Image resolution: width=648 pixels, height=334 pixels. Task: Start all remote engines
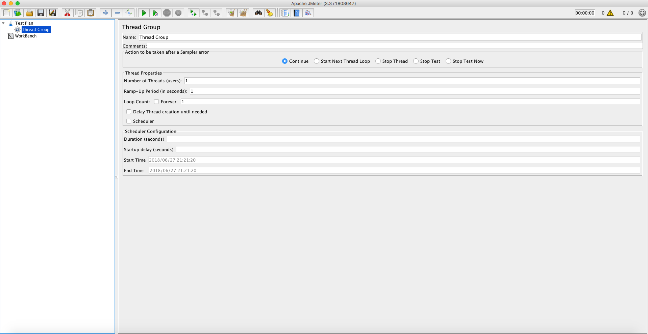pyautogui.click(x=193, y=13)
